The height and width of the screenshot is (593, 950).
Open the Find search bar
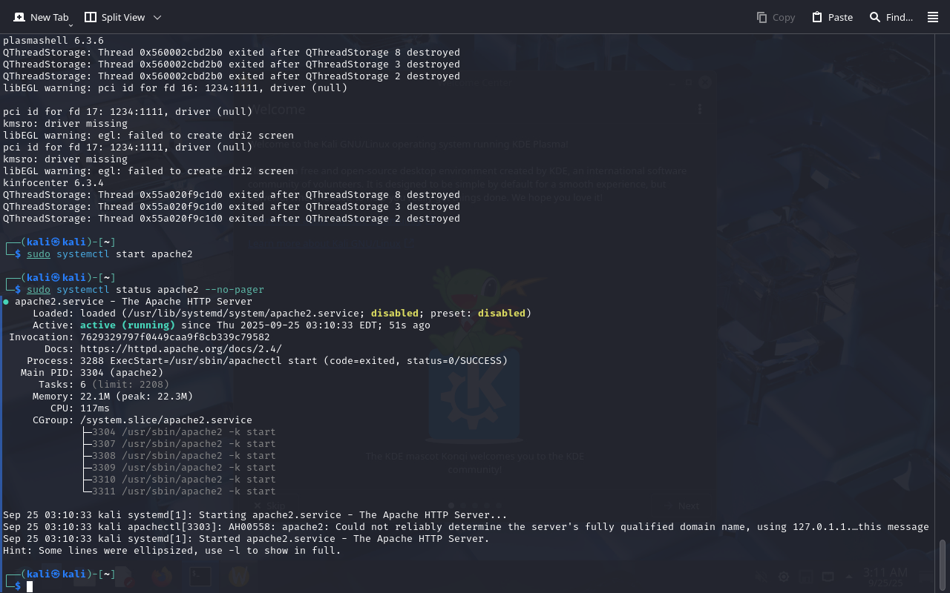click(891, 17)
